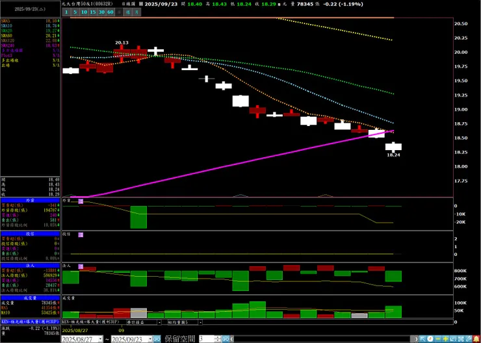Image resolution: width=481 pixels, height=343 pixels.
Task: Adjust the 保留空間 spinner arrows
Action: pos(218,338)
